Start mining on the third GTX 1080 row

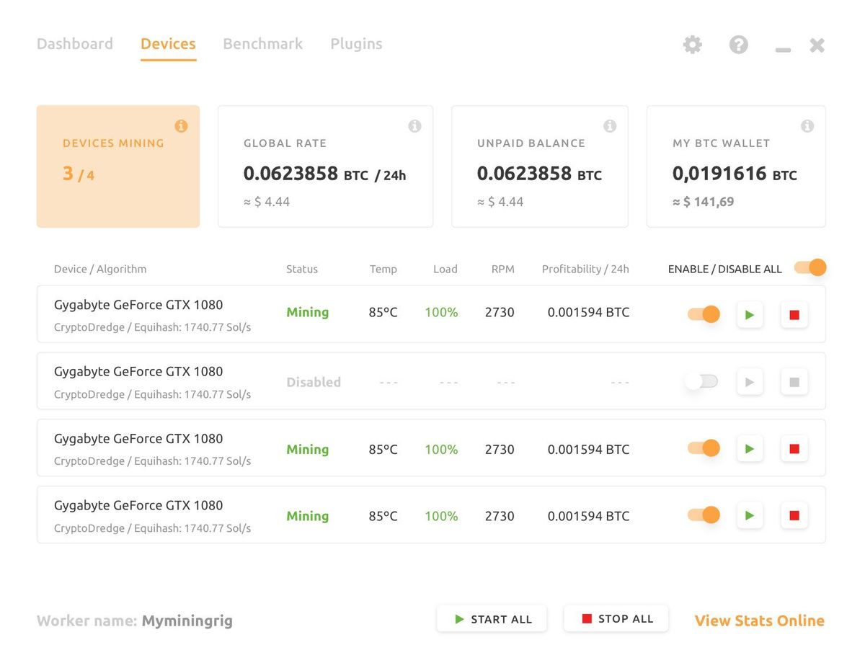point(749,448)
